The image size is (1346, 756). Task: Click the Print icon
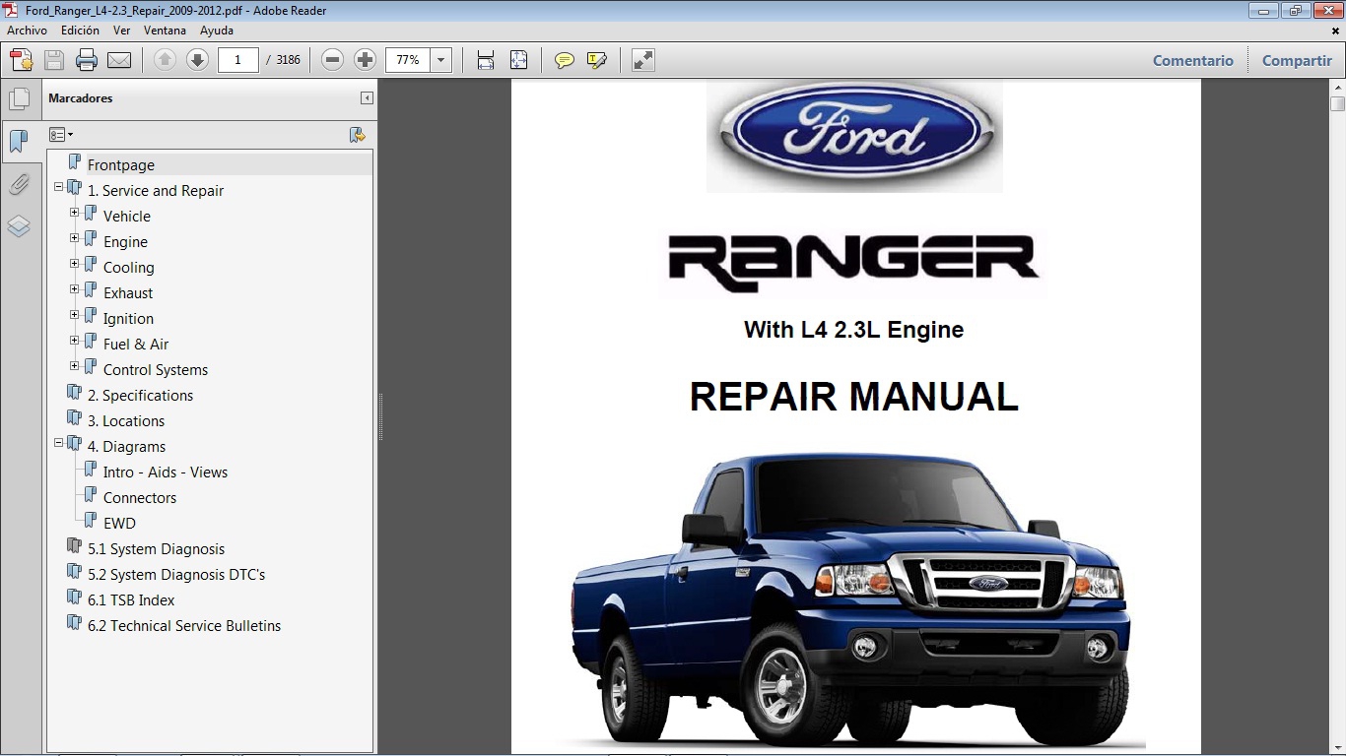tap(87, 60)
